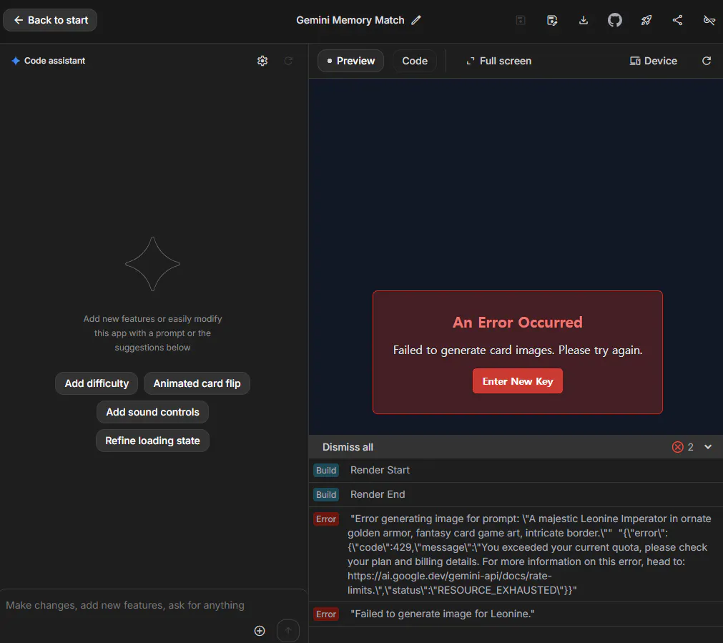The image size is (723, 643).
Task: Open the GitHub icon
Action: 614,20
